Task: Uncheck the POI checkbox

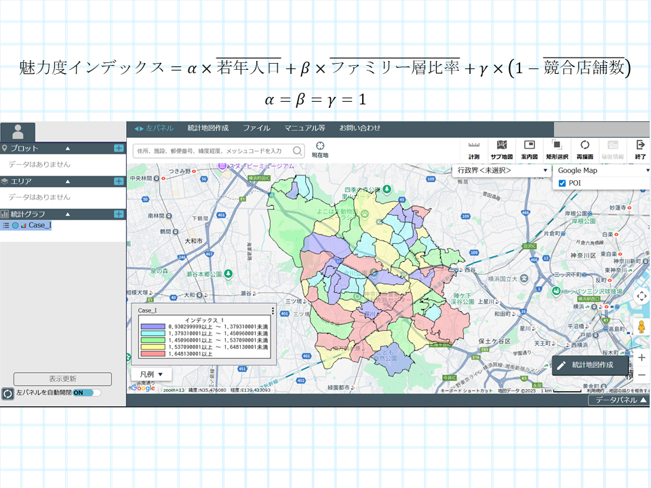Action: [x=561, y=183]
